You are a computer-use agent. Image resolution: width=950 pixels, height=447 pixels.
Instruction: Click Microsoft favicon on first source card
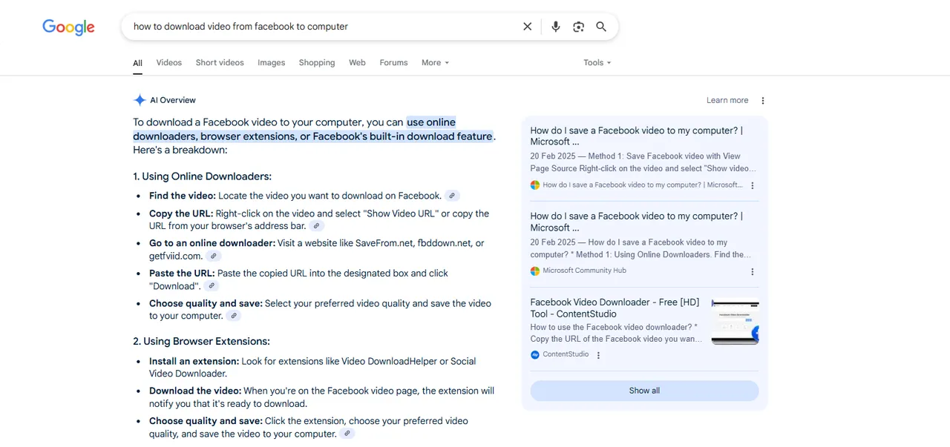tap(535, 185)
